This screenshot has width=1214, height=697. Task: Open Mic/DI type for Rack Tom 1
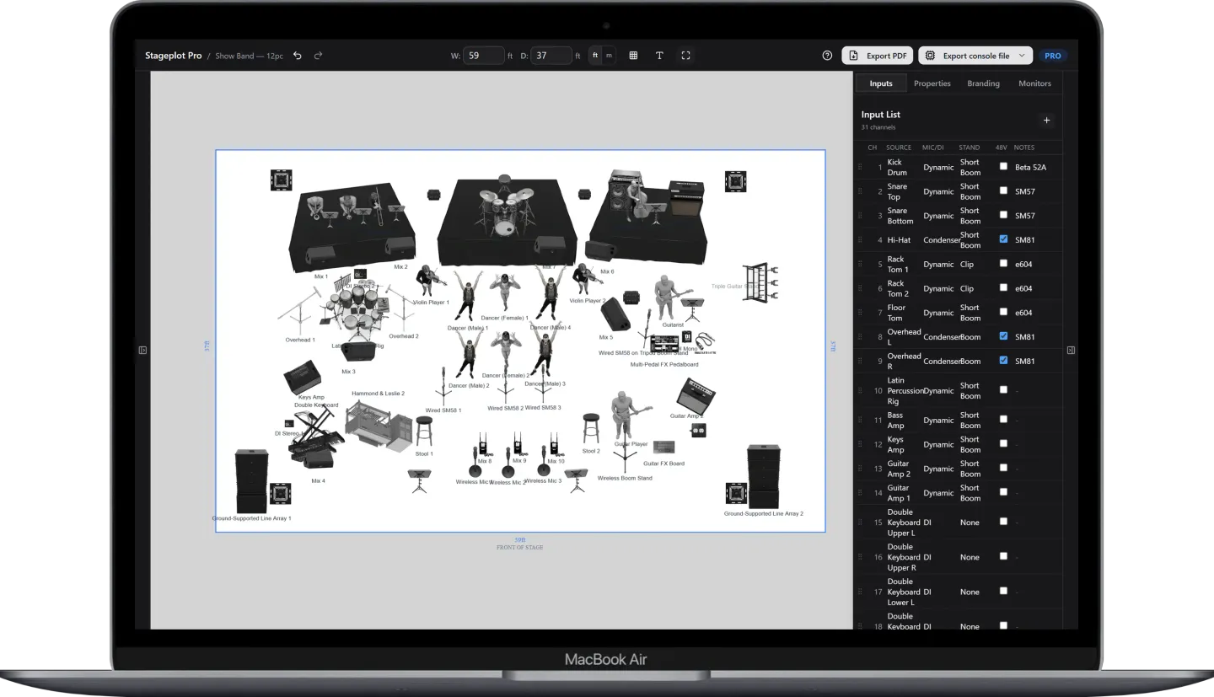[x=938, y=264]
